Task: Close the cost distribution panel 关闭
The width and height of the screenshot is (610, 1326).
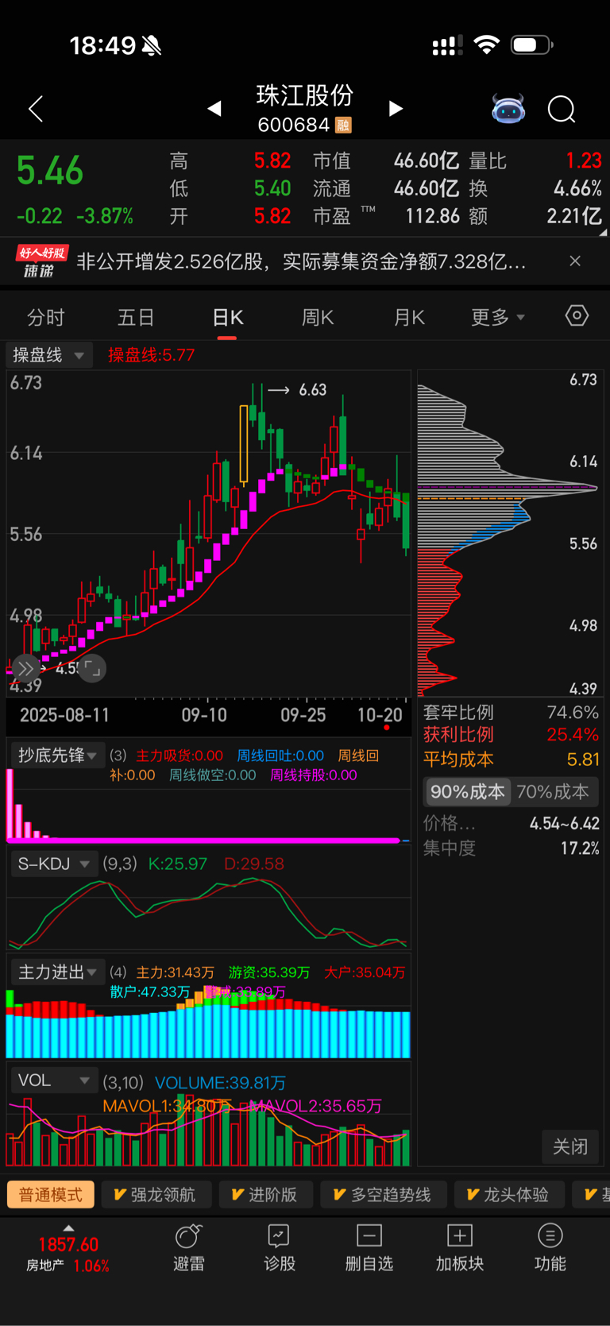Action: pyautogui.click(x=570, y=1146)
